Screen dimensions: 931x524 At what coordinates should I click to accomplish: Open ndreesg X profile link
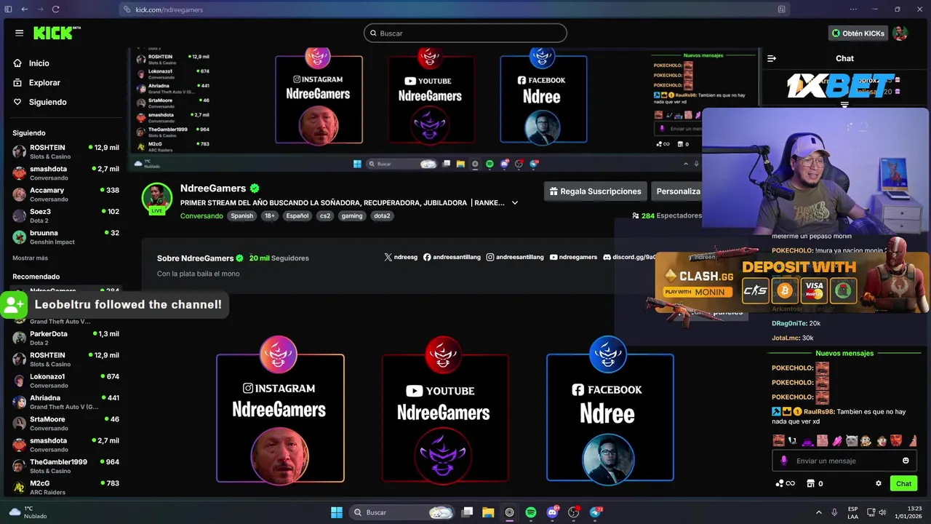[x=401, y=258]
